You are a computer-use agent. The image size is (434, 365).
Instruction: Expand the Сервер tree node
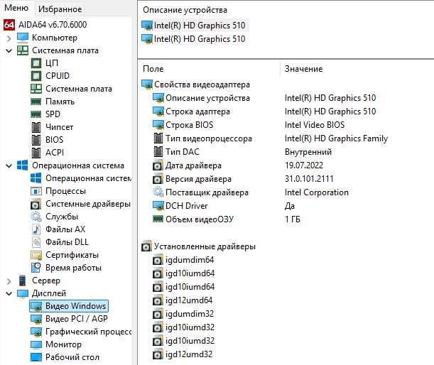(9, 281)
